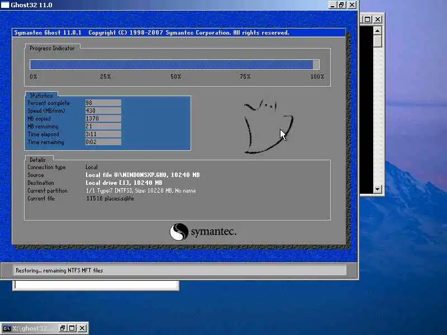
Task: Click the scrollbar thumb in background window
Action: (x=378, y=41)
